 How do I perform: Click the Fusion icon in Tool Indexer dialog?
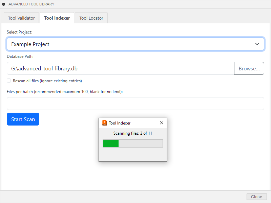click(x=104, y=123)
